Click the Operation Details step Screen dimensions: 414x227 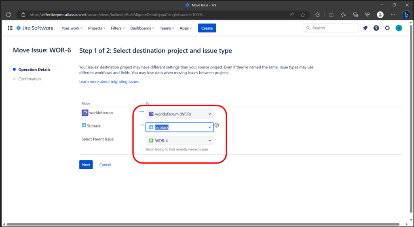(x=34, y=70)
